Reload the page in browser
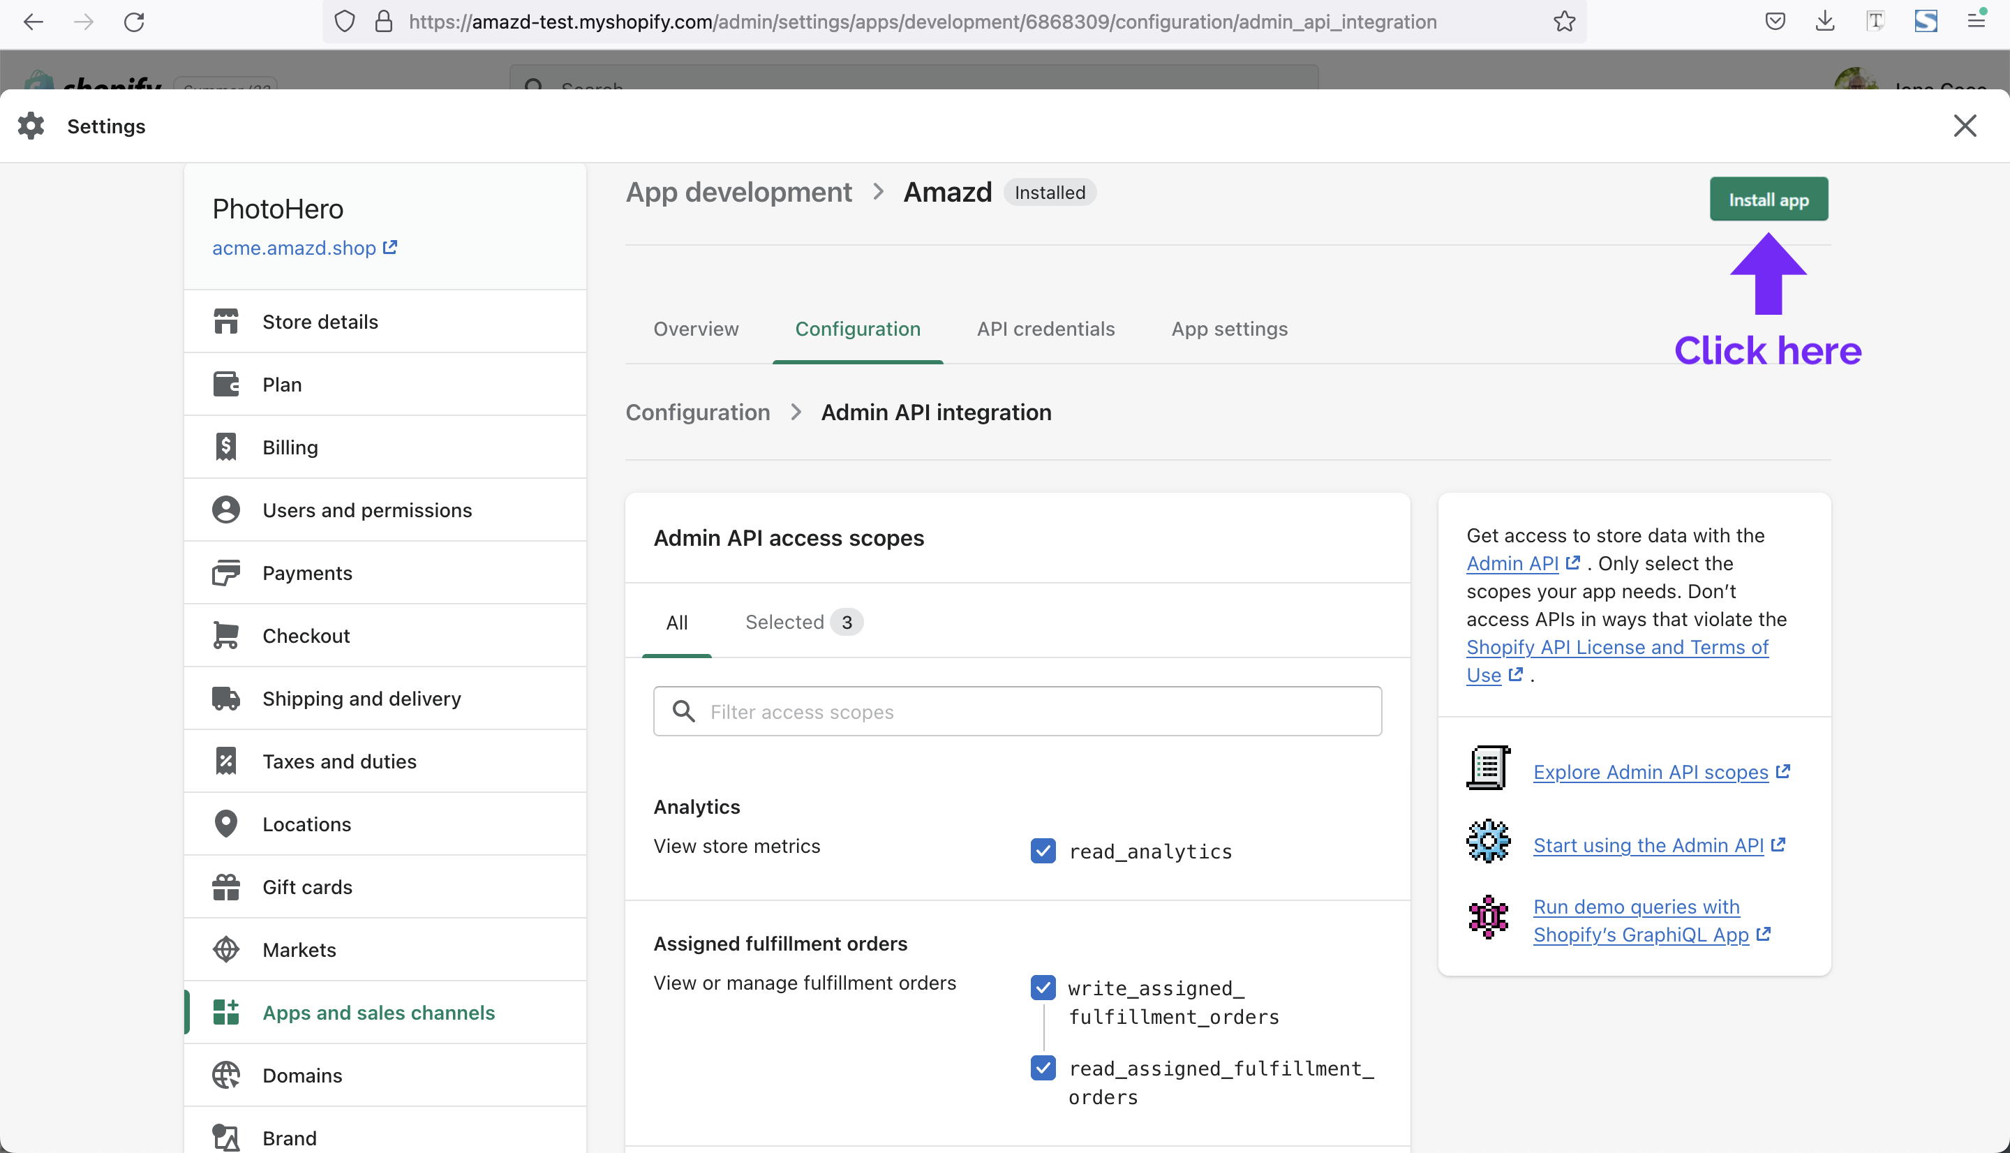The image size is (2010, 1153). click(x=134, y=22)
